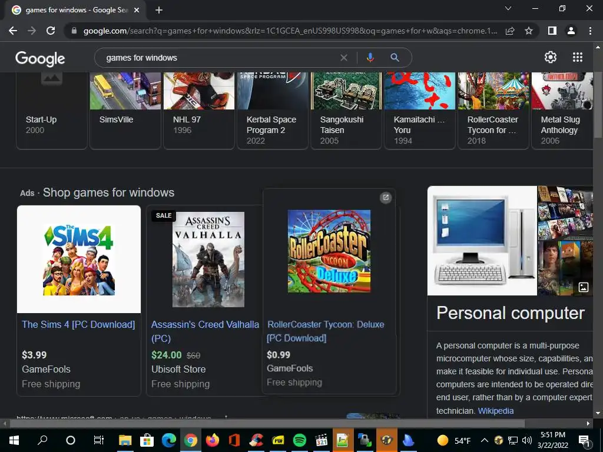View site information via the lock icon
Image resolution: width=603 pixels, height=452 pixels.
[74, 31]
